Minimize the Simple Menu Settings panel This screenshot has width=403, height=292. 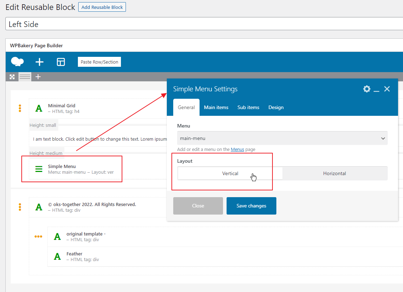click(377, 91)
